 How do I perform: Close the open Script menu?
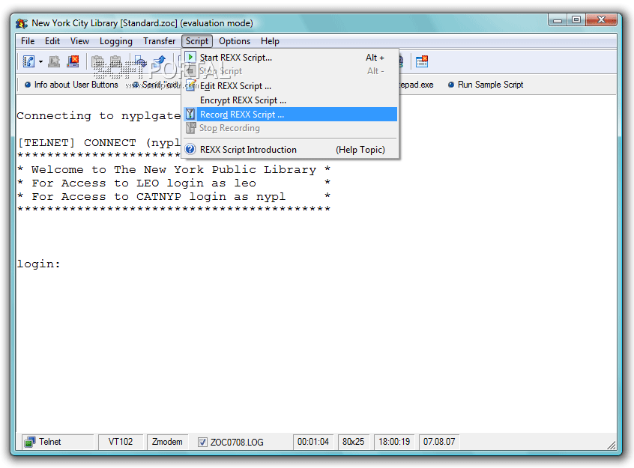pos(197,41)
